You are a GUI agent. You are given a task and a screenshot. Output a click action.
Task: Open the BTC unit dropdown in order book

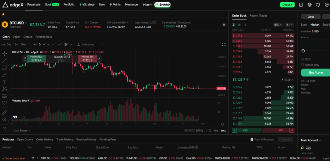pyautogui.click(x=278, y=24)
